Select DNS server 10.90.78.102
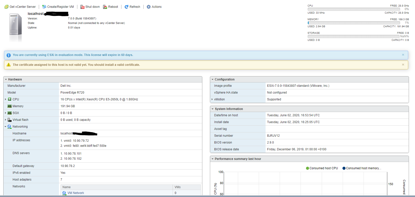 point(71,159)
